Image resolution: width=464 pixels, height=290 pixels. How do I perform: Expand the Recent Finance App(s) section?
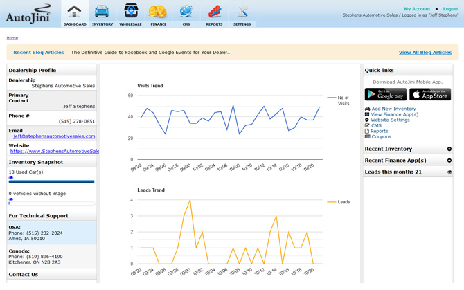click(449, 161)
